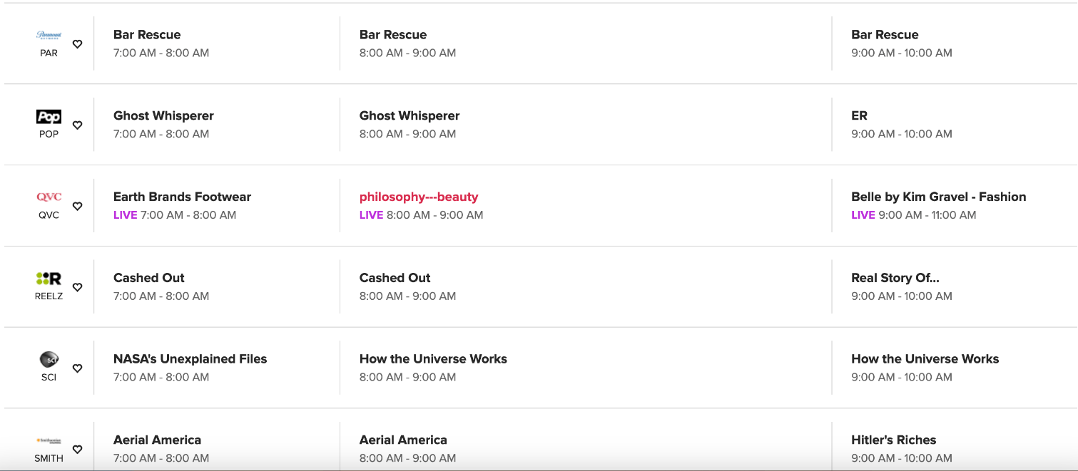Viewport: 1078px width, 471px height.
Task: Toggle favorite heart for REELZ
Action: (78, 287)
